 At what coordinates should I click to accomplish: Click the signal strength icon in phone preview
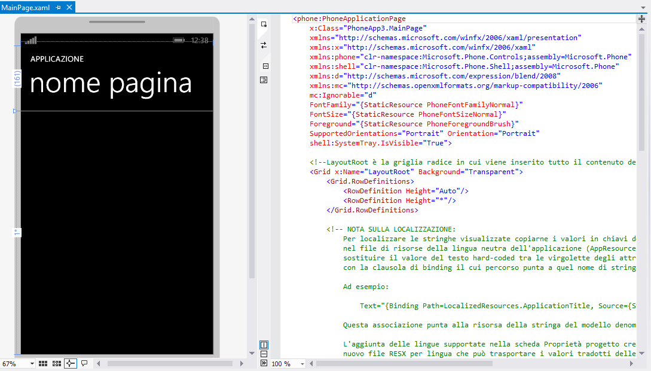pyautogui.click(x=30, y=40)
